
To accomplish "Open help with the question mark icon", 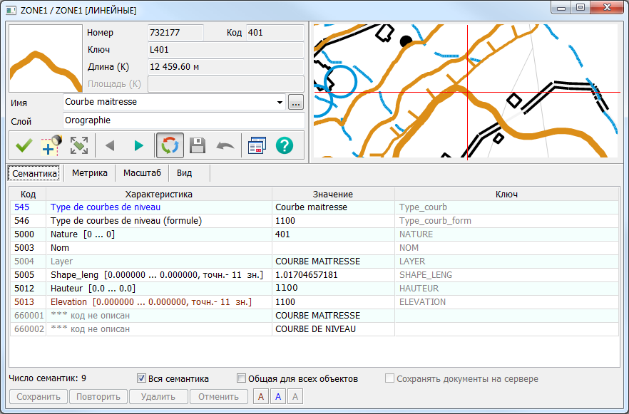I will coord(285,146).
